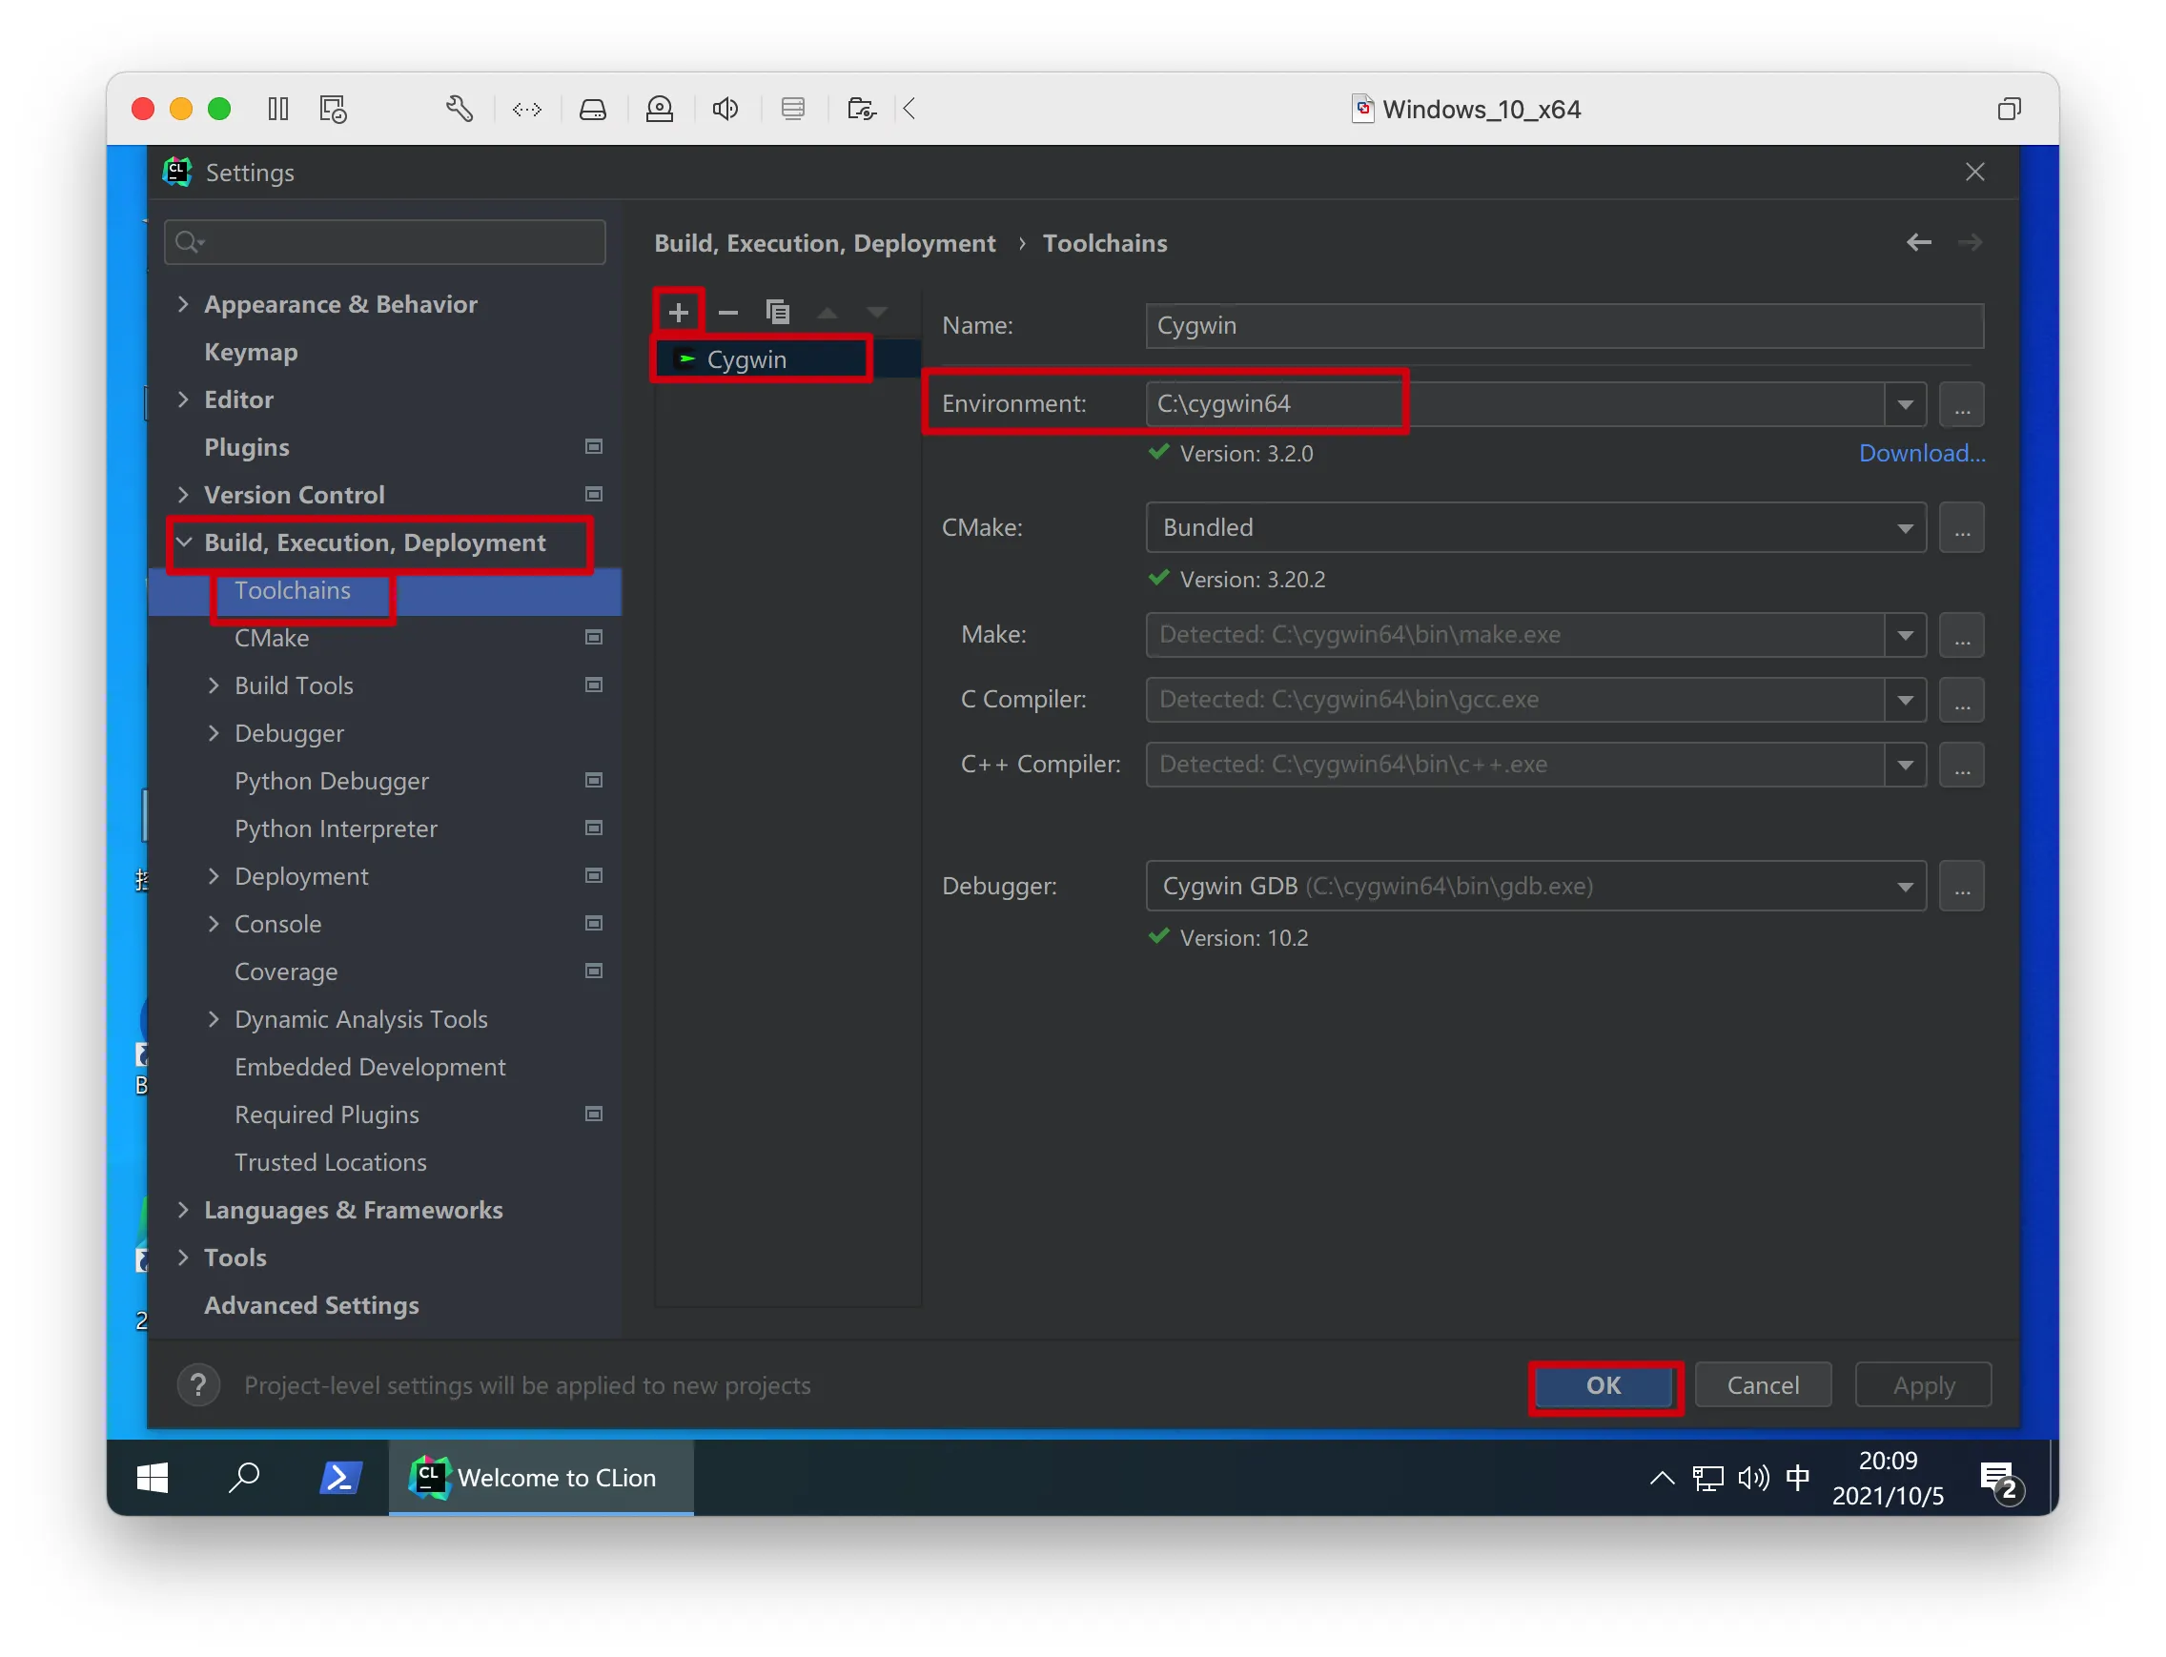Open the CMake Bundled dropdown
The width and height of the screenshot is (2166, 1657).
1905,527
